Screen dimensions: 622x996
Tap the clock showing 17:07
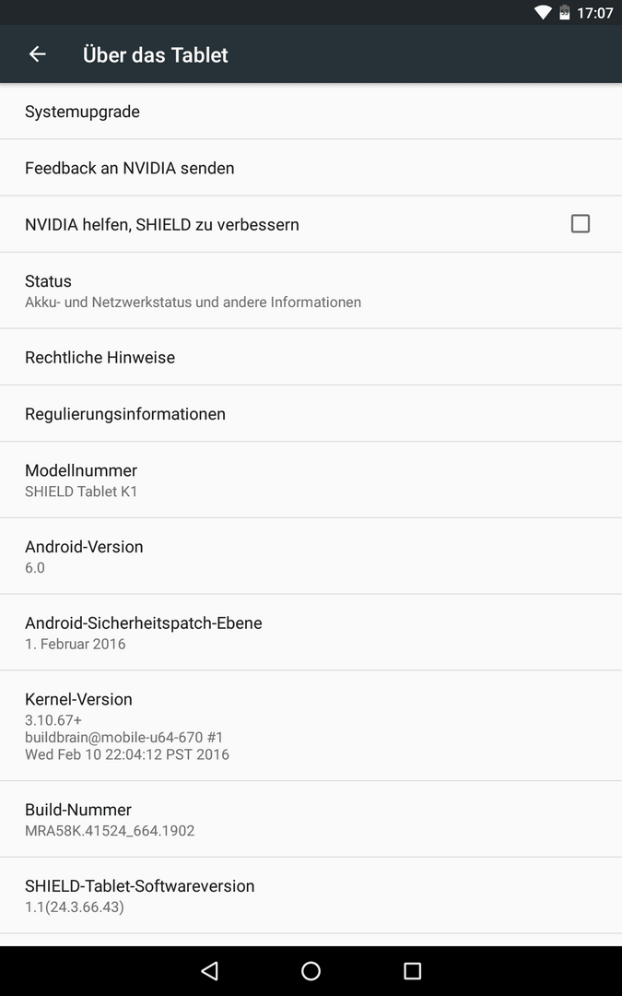coord(594,13)
